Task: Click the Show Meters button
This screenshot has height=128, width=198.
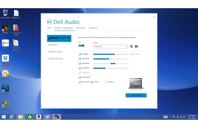Action: (x=136, y=95)
